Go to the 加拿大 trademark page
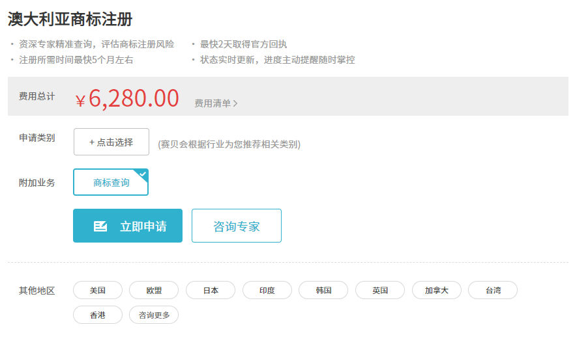The height and width of the screenshot is (344, 575). pyautogui.click(x=437, y=290)
